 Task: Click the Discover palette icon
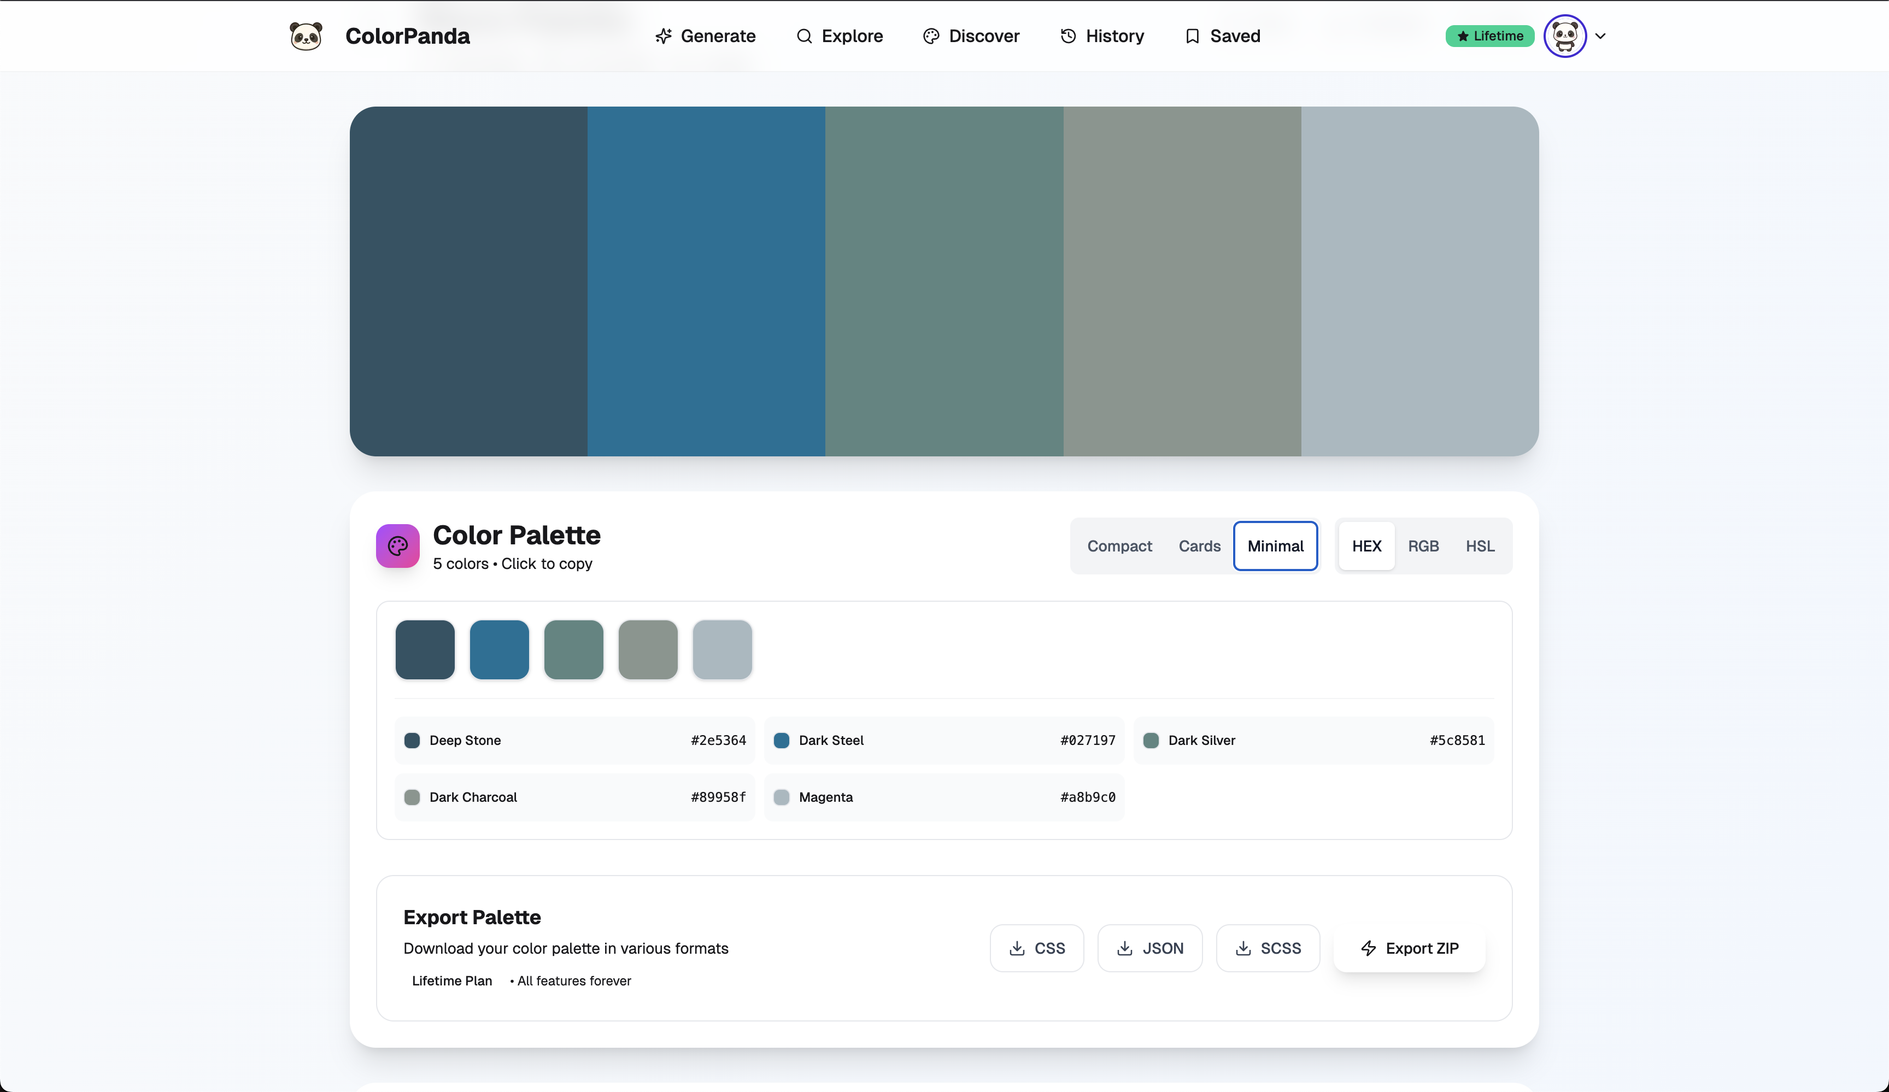(930, 35)
